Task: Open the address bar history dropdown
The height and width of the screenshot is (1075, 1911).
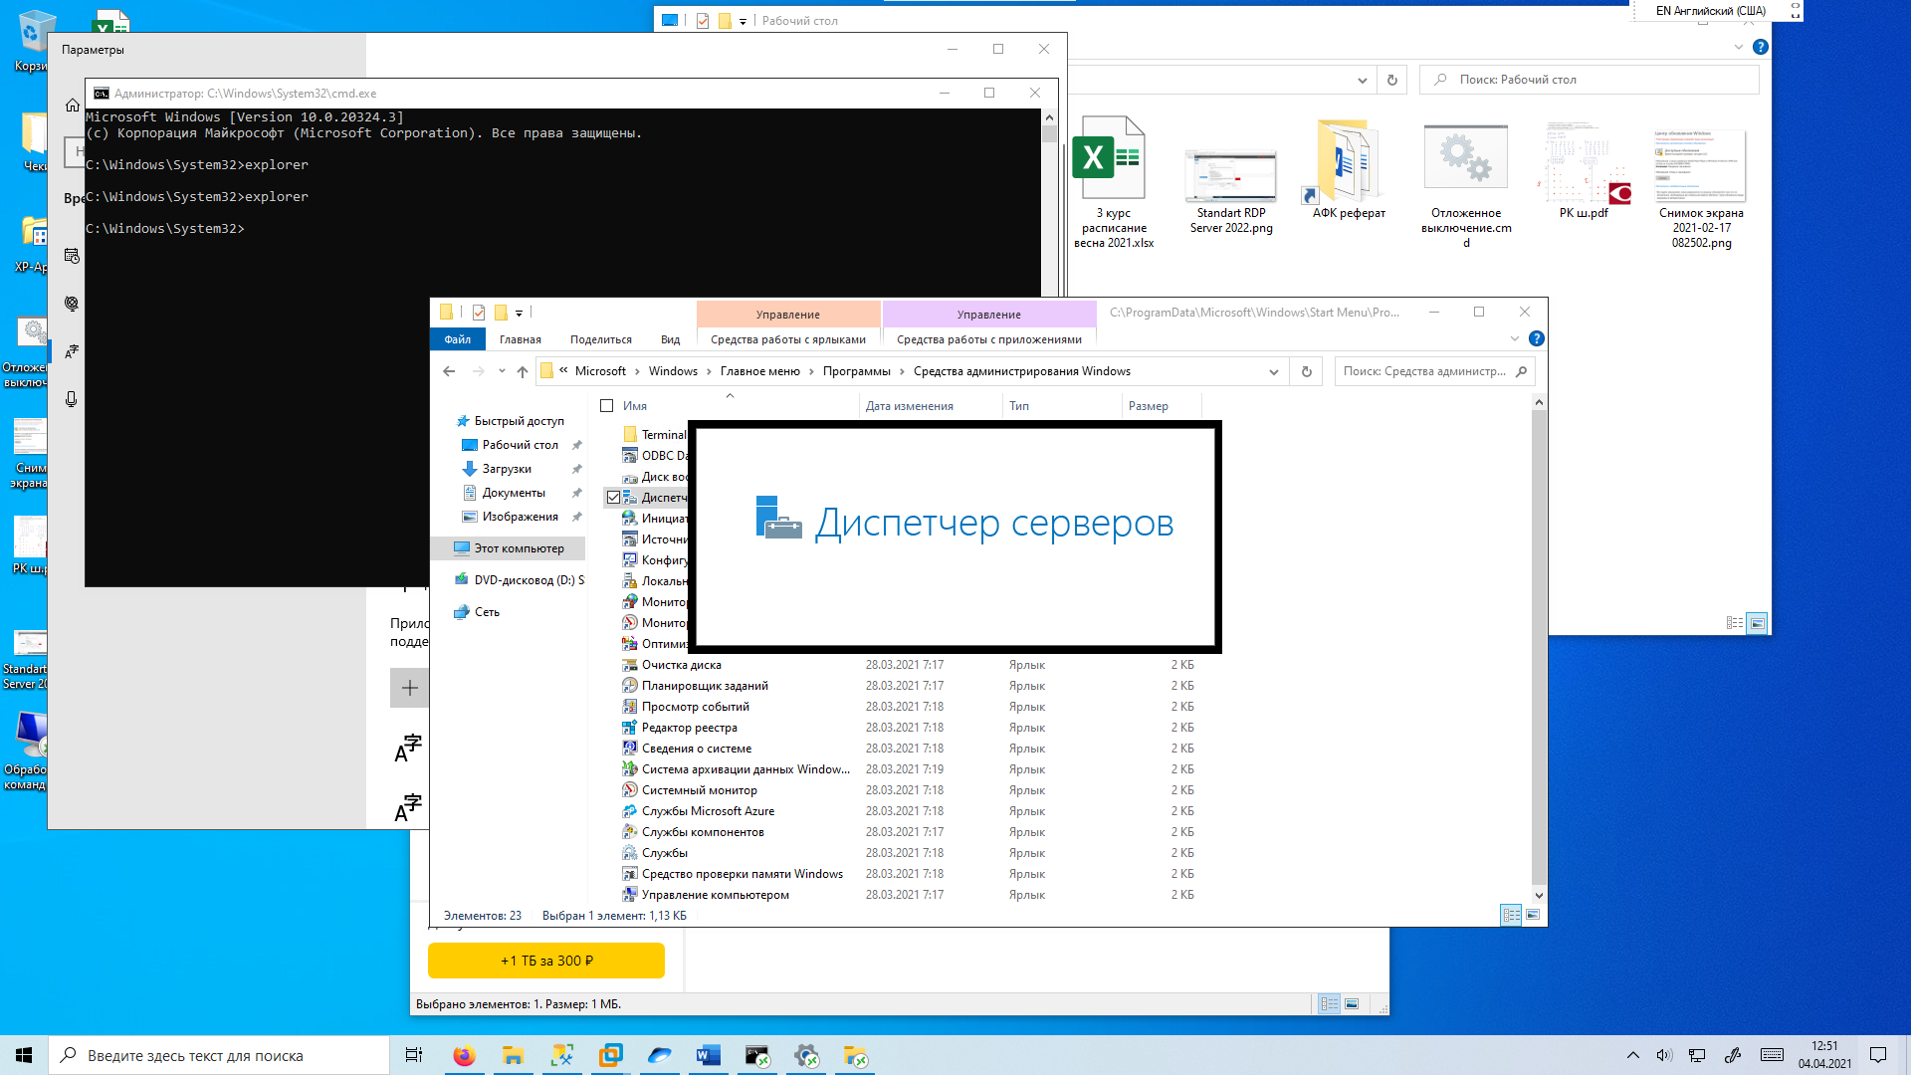Action: point(1273,371)
